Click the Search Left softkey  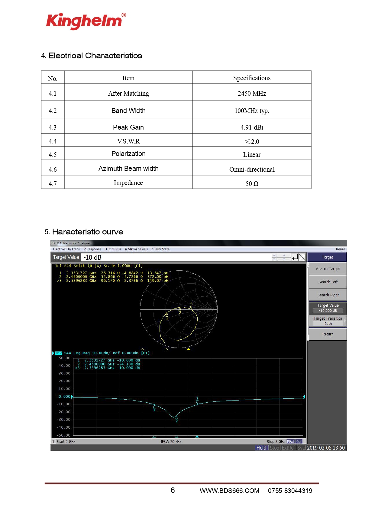328,282
